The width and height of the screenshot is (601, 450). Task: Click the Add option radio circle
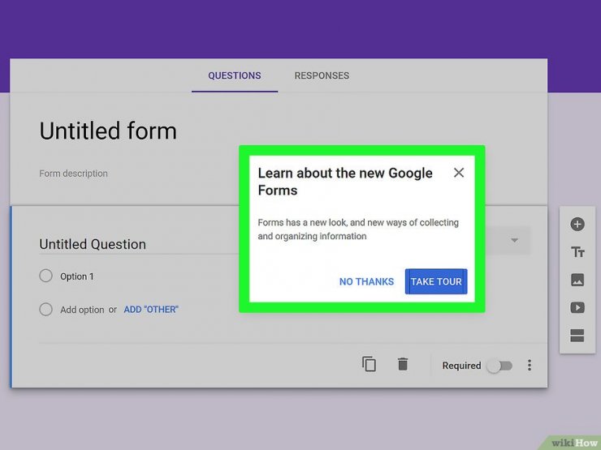click(46, 309)
